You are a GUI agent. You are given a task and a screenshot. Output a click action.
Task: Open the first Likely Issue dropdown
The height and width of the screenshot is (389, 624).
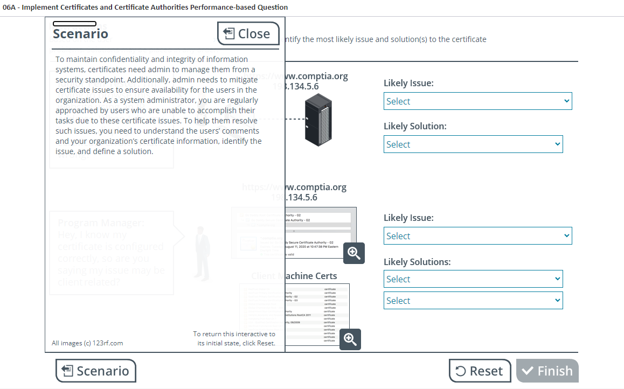[477, 101]
